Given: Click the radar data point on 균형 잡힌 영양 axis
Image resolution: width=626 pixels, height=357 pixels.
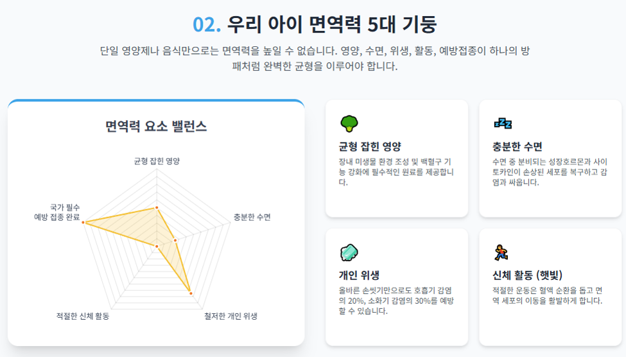Looking at the screenshot, I should point(157,207).
